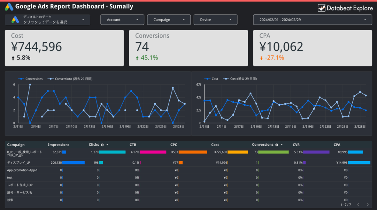Sort table by CVR column header

pos(296,145)
